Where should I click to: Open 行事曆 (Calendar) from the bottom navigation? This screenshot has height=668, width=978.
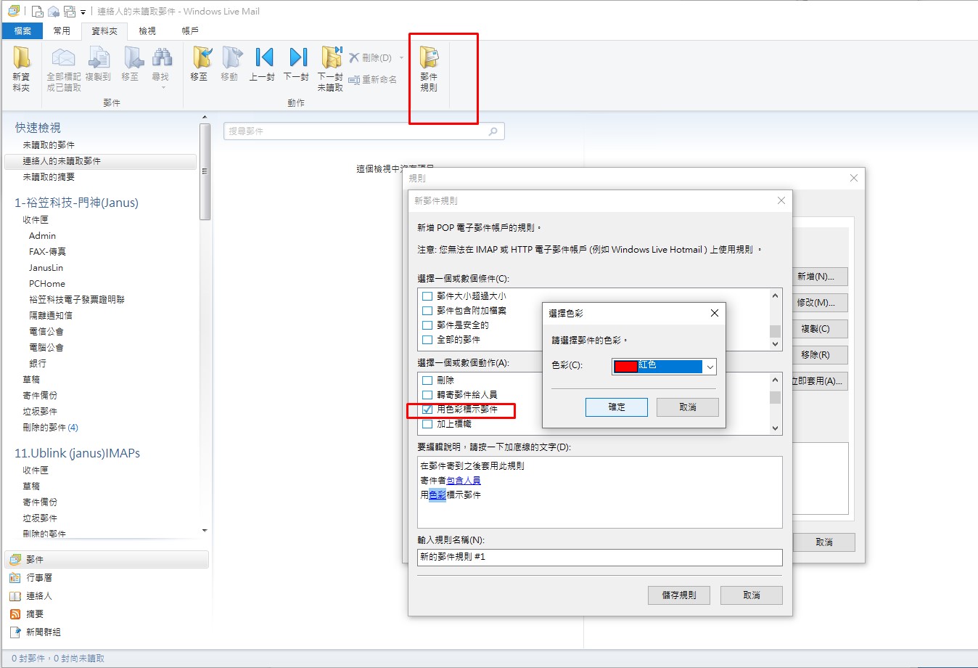tap(39, 578)
